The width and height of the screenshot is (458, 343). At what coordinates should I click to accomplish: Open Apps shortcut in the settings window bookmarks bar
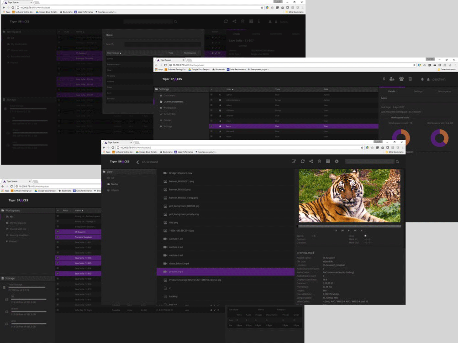(159, 69)
